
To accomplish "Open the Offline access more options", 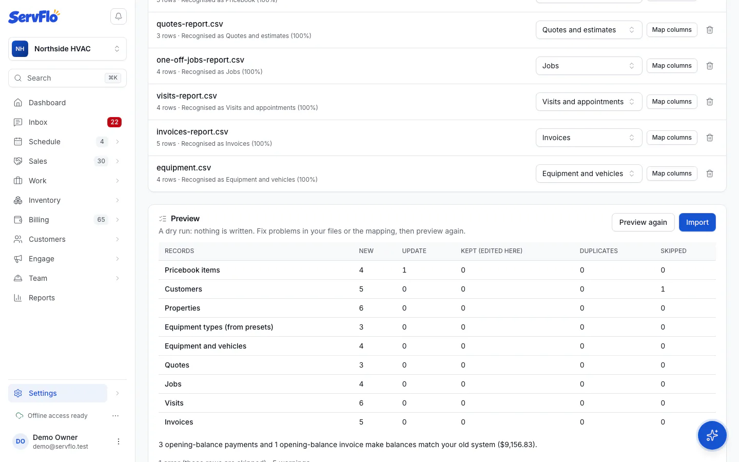I will [x=115, y=416].
